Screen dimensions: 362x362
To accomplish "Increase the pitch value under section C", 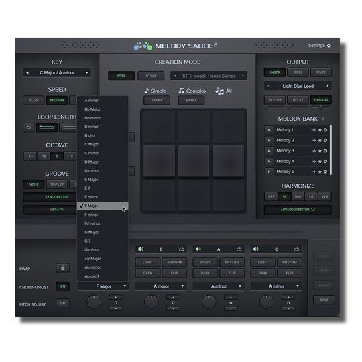I will tap(288, 298).
